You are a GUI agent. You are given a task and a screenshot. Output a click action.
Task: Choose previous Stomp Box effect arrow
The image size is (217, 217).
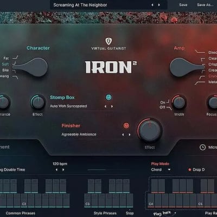point(105,106)
